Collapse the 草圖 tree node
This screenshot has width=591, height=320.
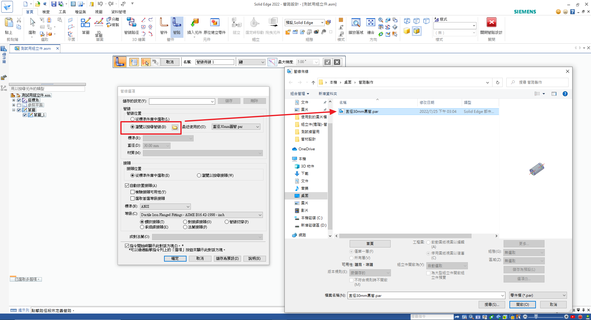click(x=14, y=110)
